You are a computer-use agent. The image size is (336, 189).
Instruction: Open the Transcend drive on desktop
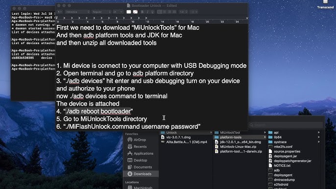(x=325, y=4)
